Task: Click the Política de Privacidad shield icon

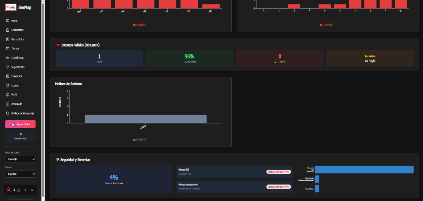Action: point(7,113)
